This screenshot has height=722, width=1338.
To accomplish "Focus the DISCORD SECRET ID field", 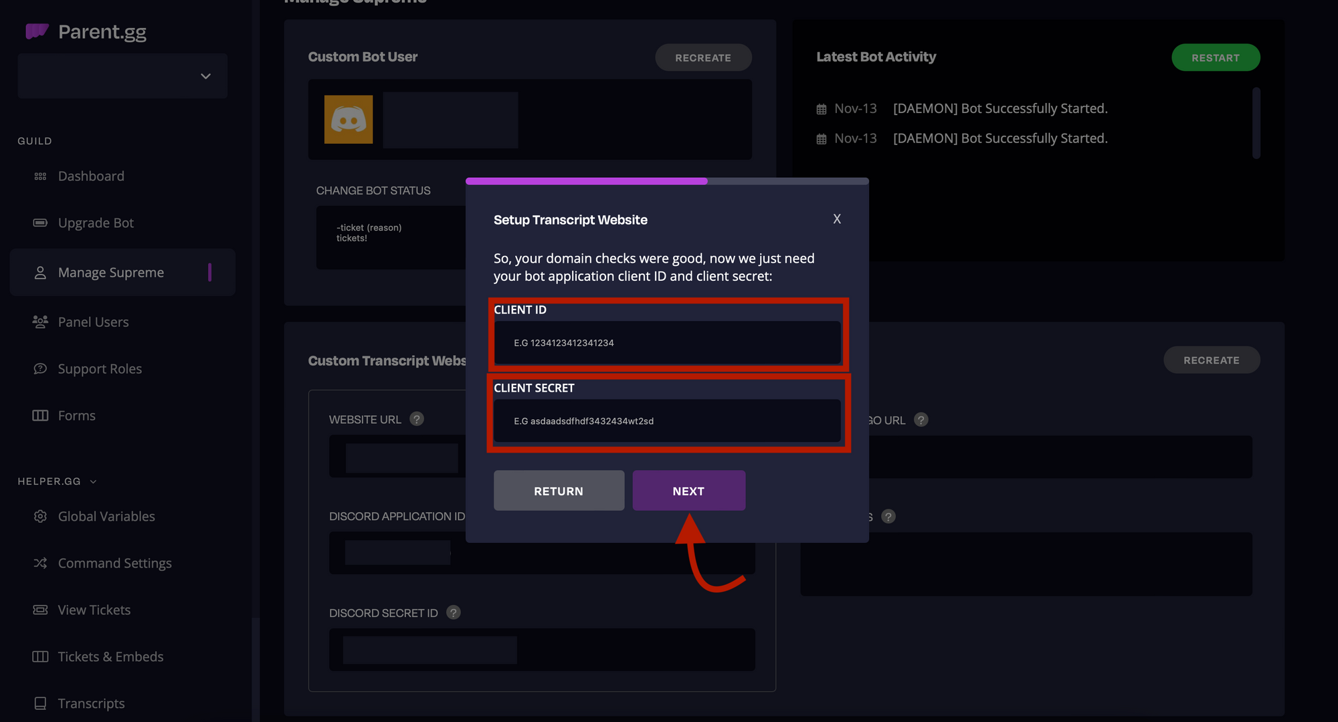I will 542,650.
